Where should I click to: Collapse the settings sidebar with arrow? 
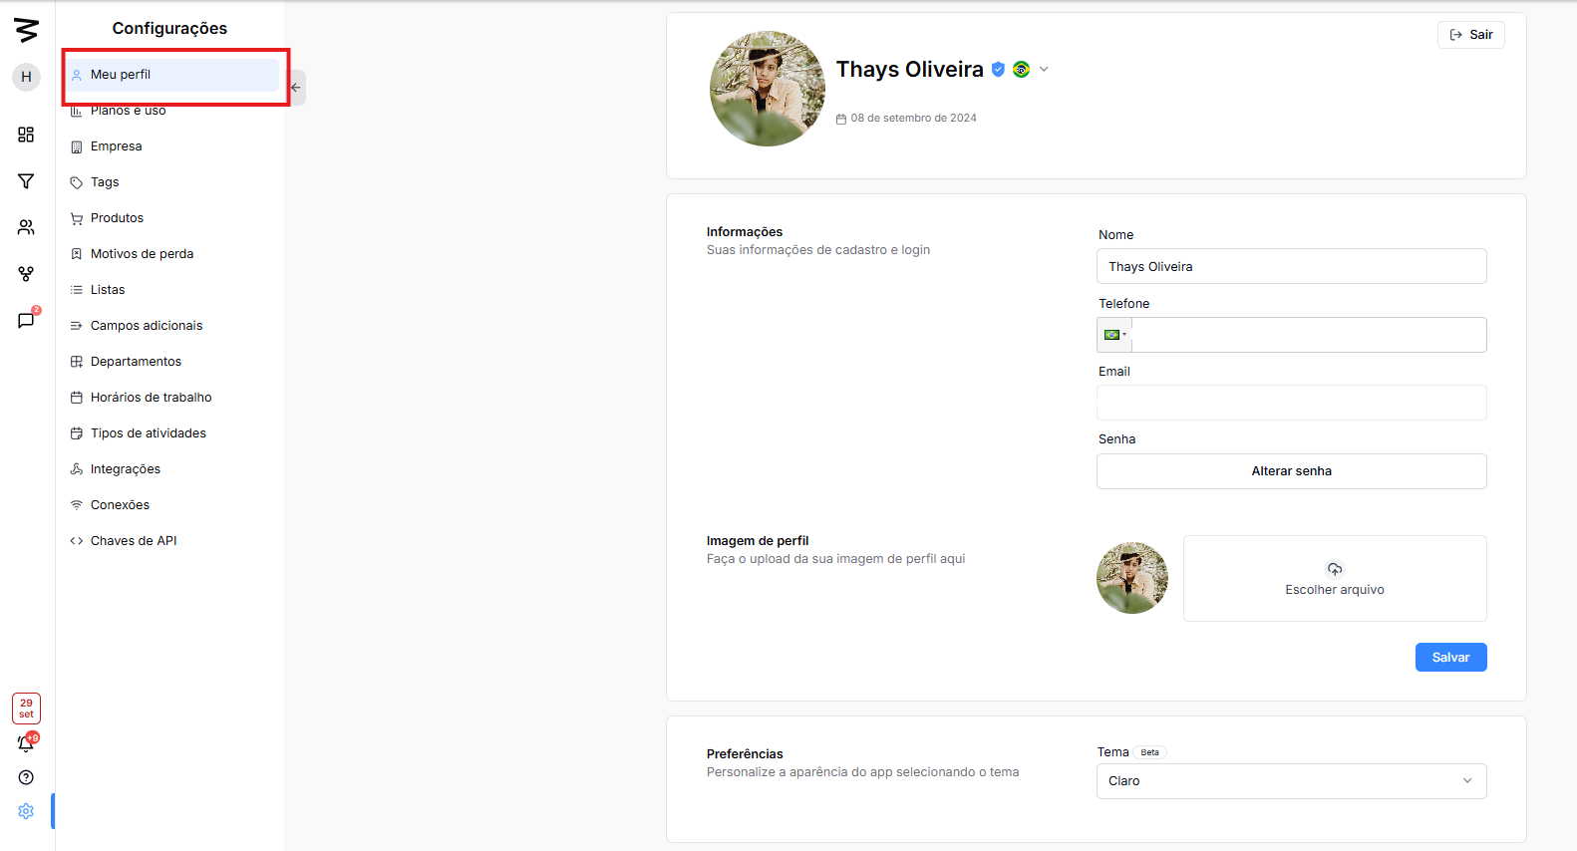(296, 88)
